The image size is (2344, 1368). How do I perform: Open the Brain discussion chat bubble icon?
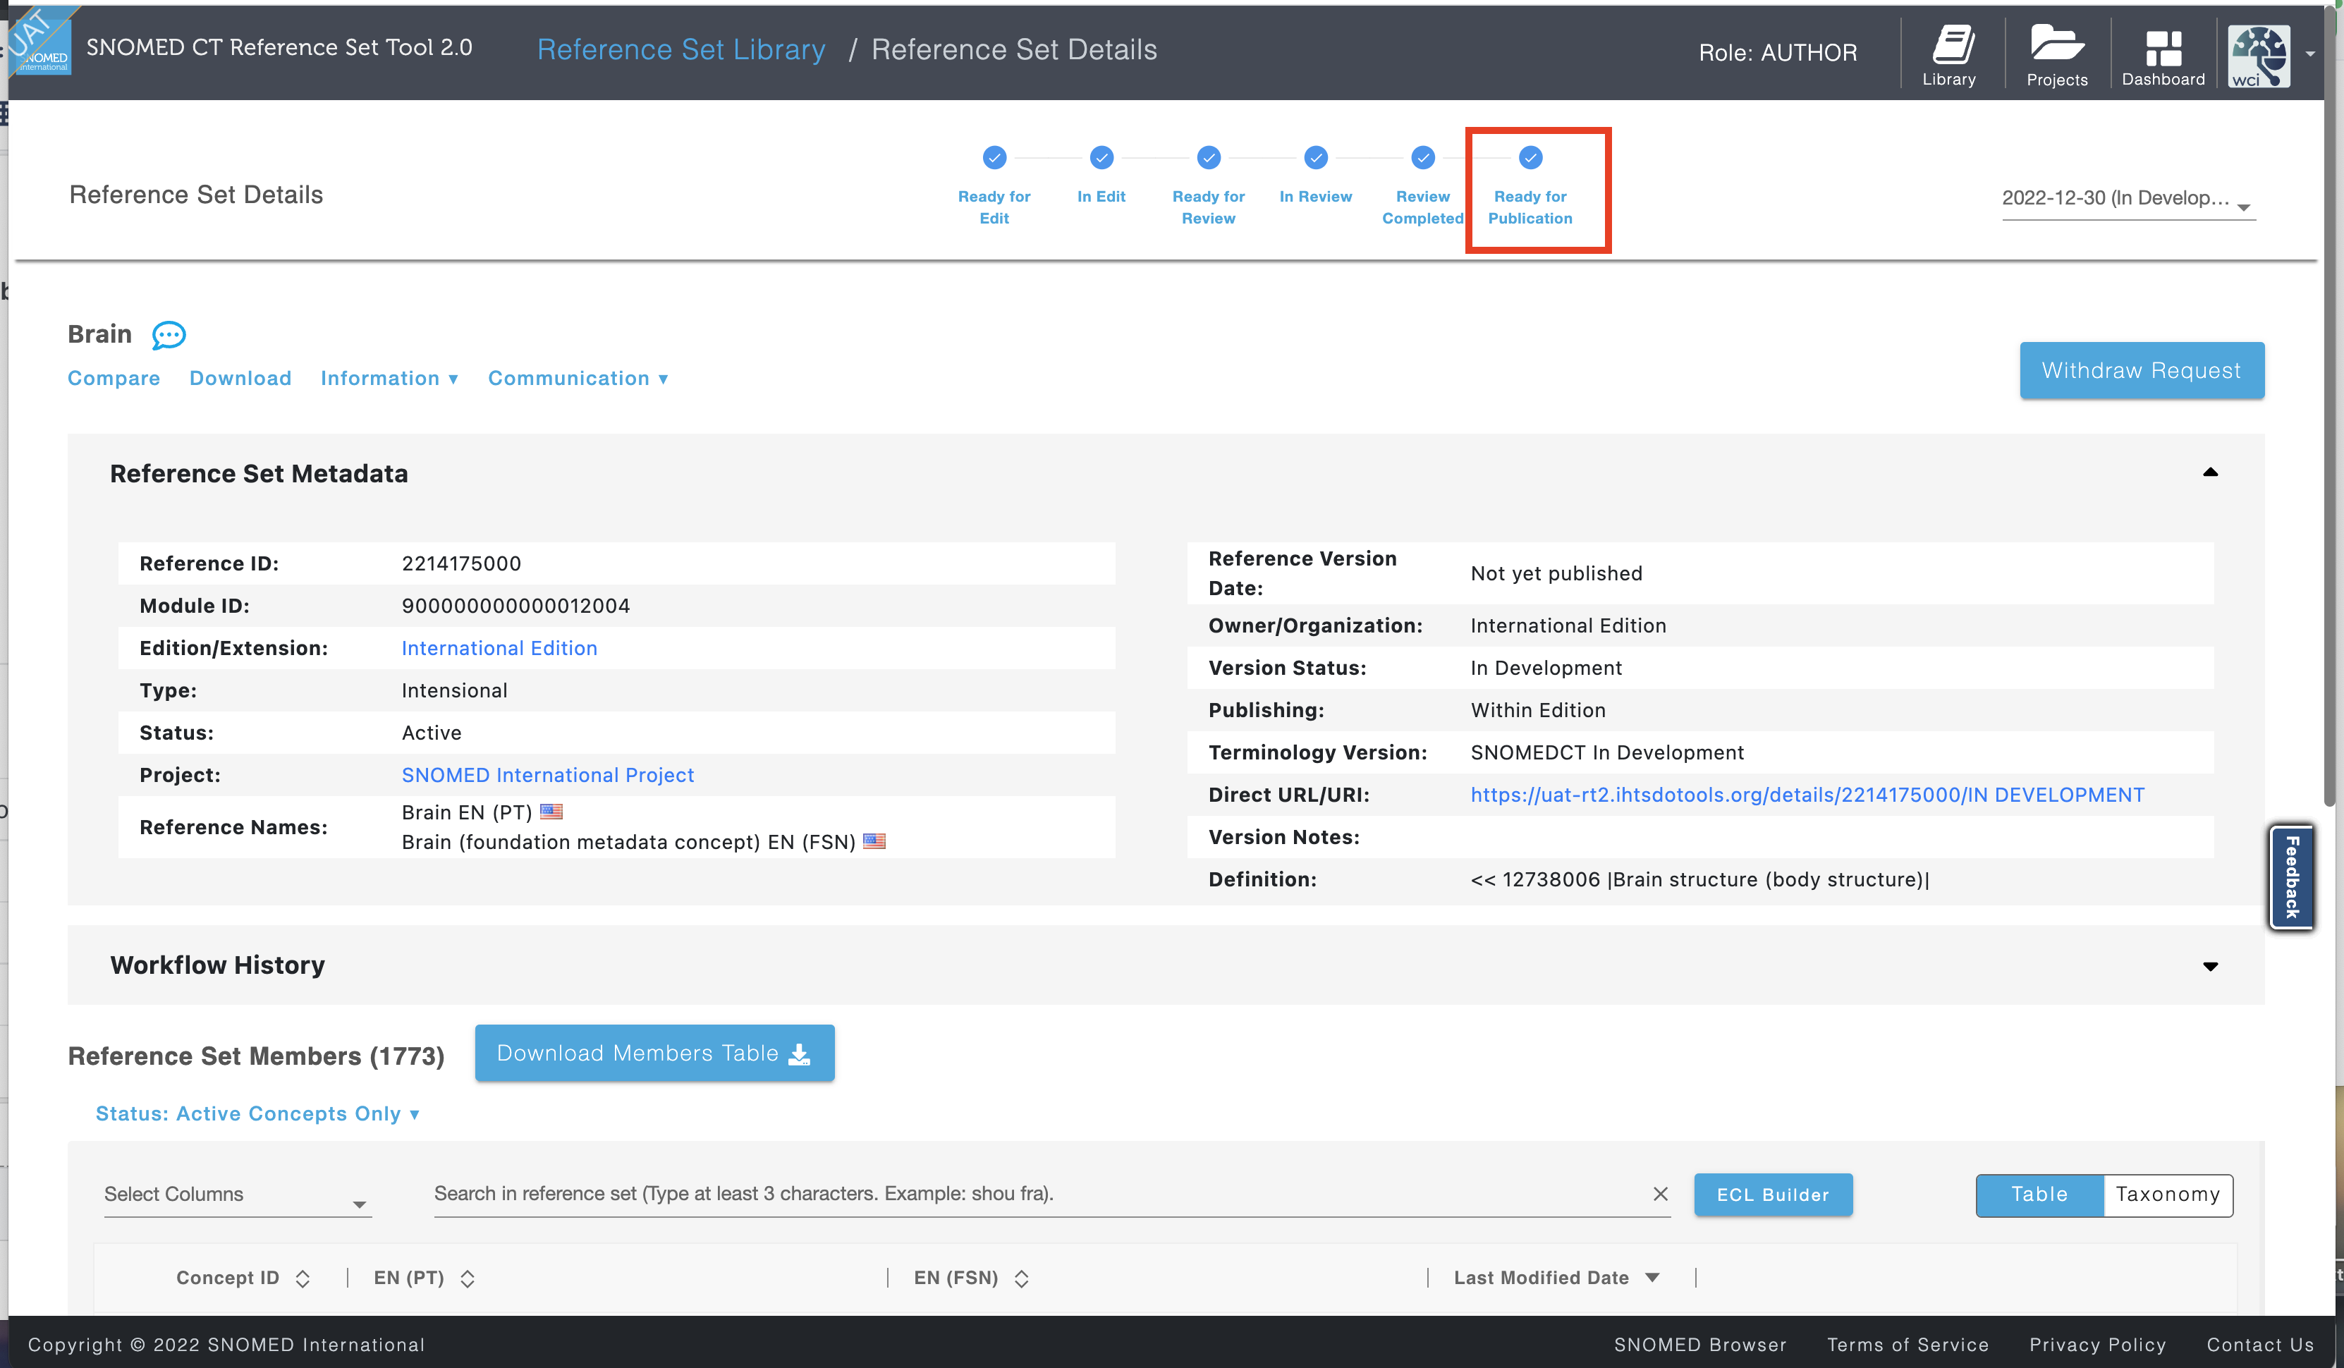(169, 335)
